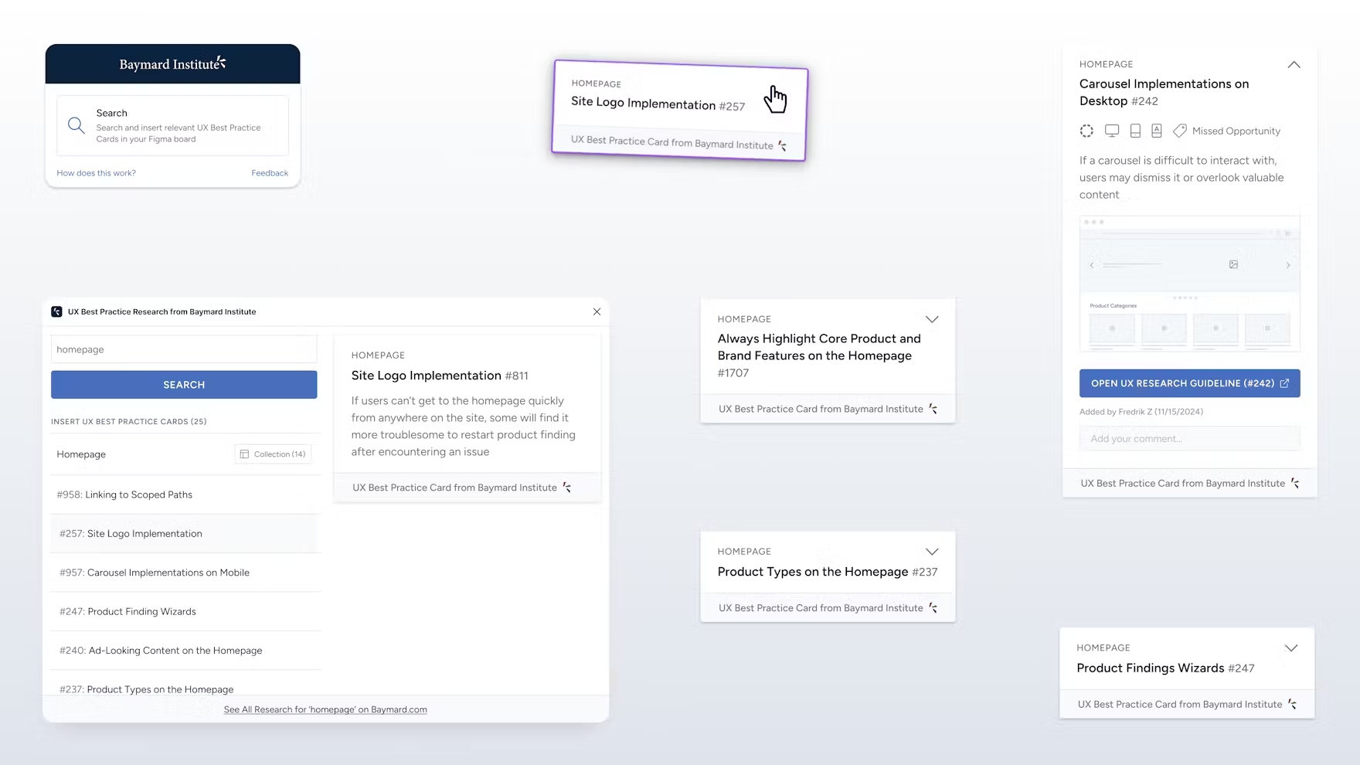Select '#237: Product Types on the Homepage' item
Image resolution: width=1360 pixels, height=765 pixels.
tap(185, 685)
